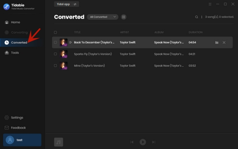
Task: Skip to next track in player
Action: (154, 142)
